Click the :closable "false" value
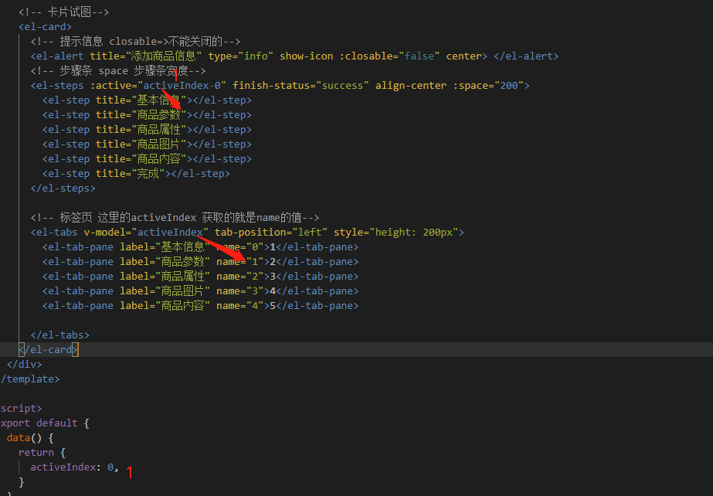This screenshot has width=713, height=496. pyautogui.click(x=419, y=56)
